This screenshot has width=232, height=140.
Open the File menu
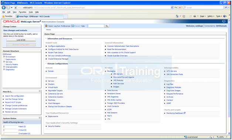[x=4, y=12]
